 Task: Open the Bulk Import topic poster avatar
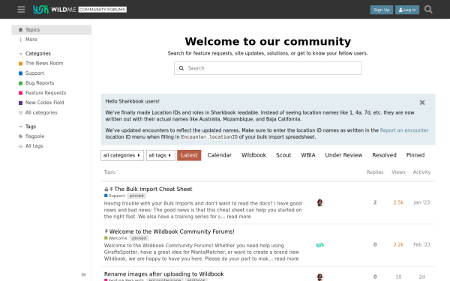[x=320, y=203]
